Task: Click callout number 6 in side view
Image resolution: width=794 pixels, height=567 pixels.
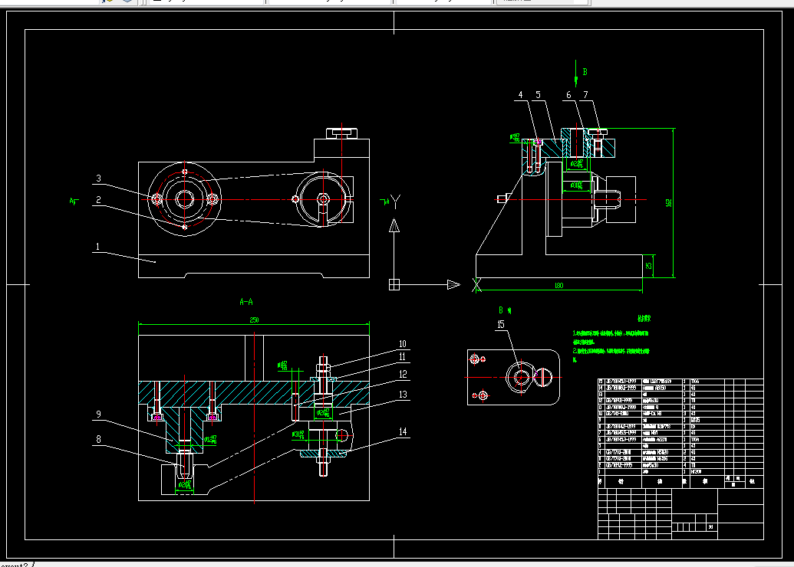Action: coord(568,94)
